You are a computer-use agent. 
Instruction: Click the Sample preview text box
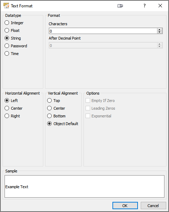[x=84, y=186]
